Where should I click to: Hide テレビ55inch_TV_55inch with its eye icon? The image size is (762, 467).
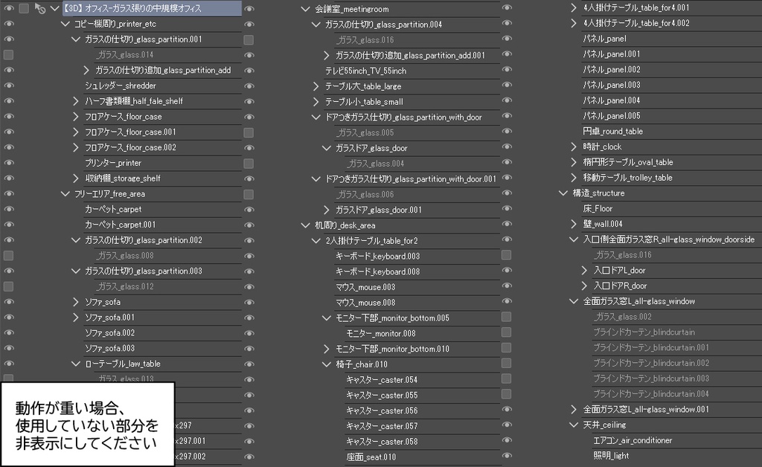click(249, 71)
